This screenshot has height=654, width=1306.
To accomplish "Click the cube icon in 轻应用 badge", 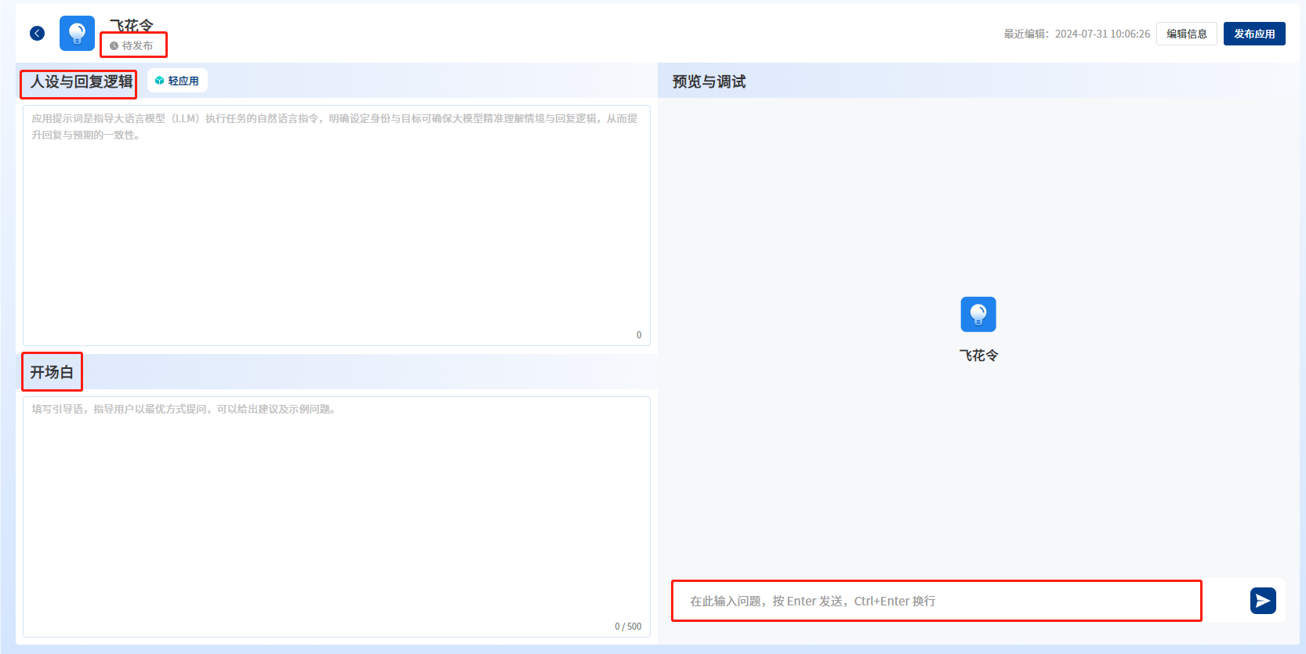I will (160, 81).
